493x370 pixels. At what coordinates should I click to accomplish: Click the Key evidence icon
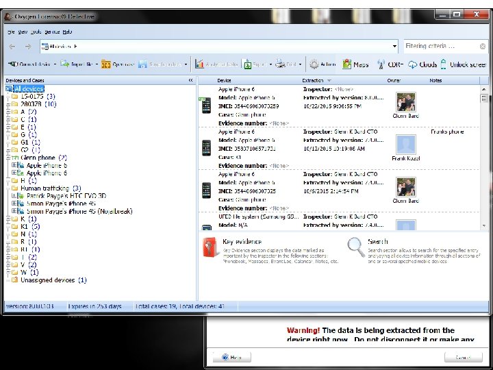210,247
